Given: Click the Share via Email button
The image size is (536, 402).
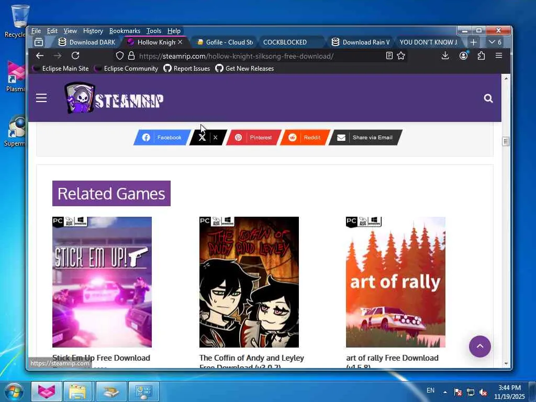Looking at the screenshot, I should 365,138.
